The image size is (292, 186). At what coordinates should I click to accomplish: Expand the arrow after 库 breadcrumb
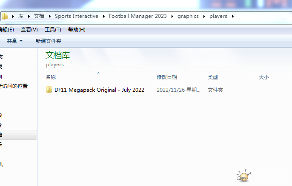coord(29,17)
